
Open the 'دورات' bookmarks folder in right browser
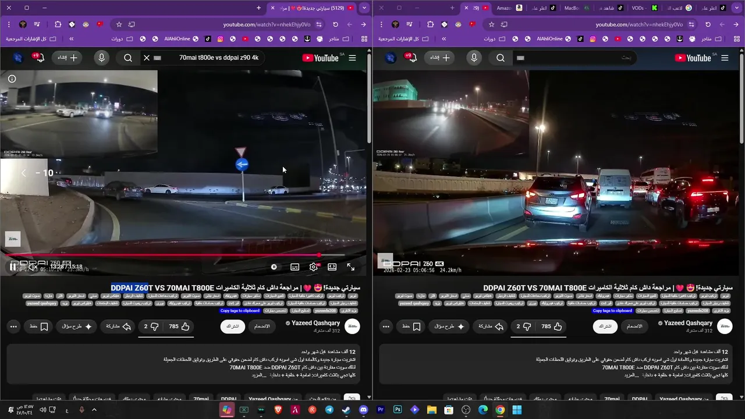click(x=495, y=39)
